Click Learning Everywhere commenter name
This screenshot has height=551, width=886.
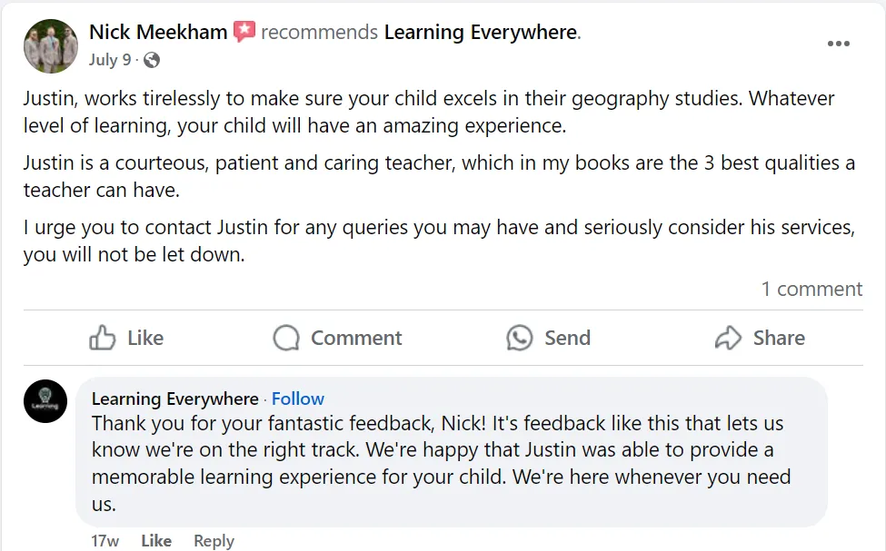tap(175, 398)
